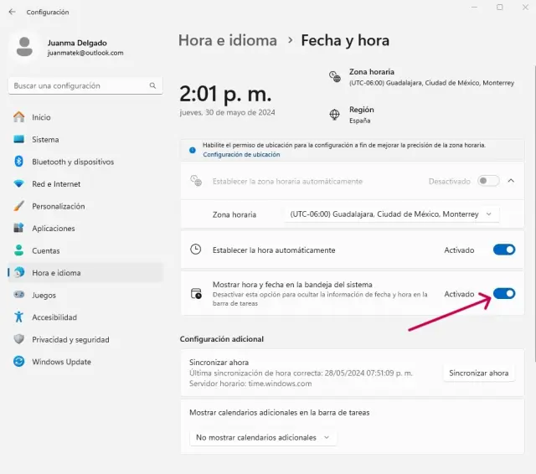536x474 pixels.
Task: Click the Bluetooth y dispositivos icon
Action: tap(18, 162)
